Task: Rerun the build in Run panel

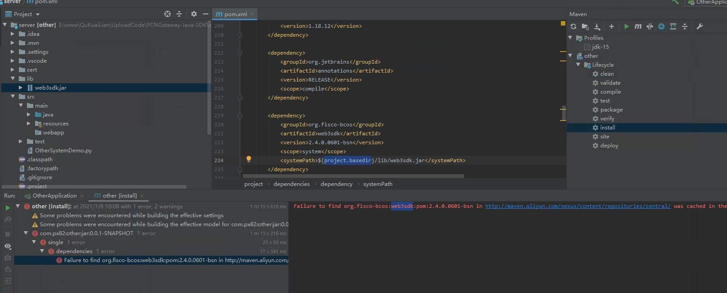Action: click(8, 208)
